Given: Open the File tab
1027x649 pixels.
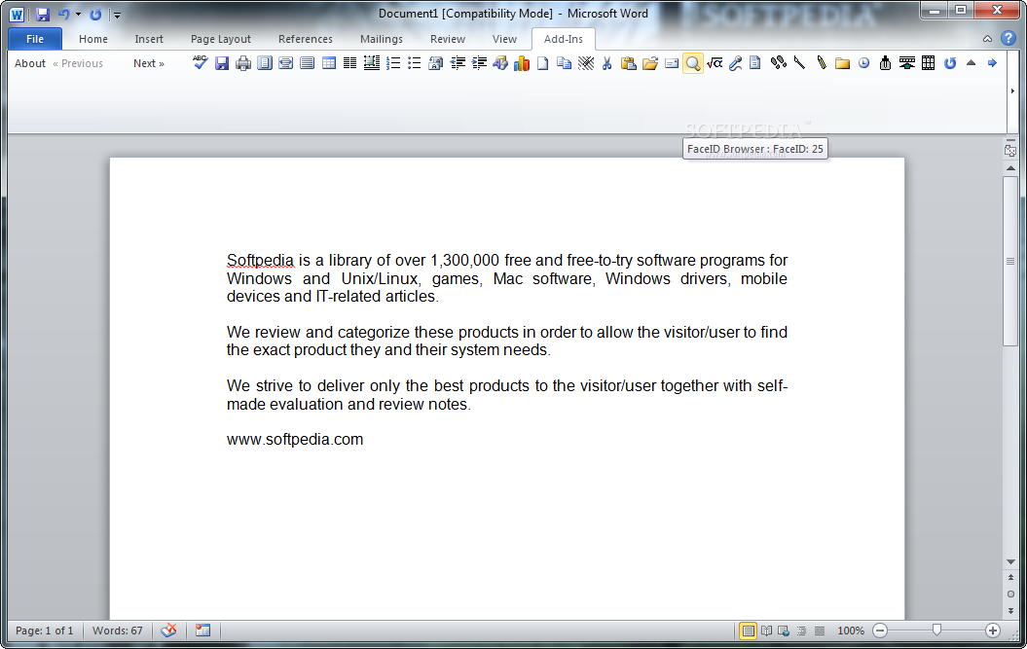Looking at the screenshot, I should click(x=35, y=39).
